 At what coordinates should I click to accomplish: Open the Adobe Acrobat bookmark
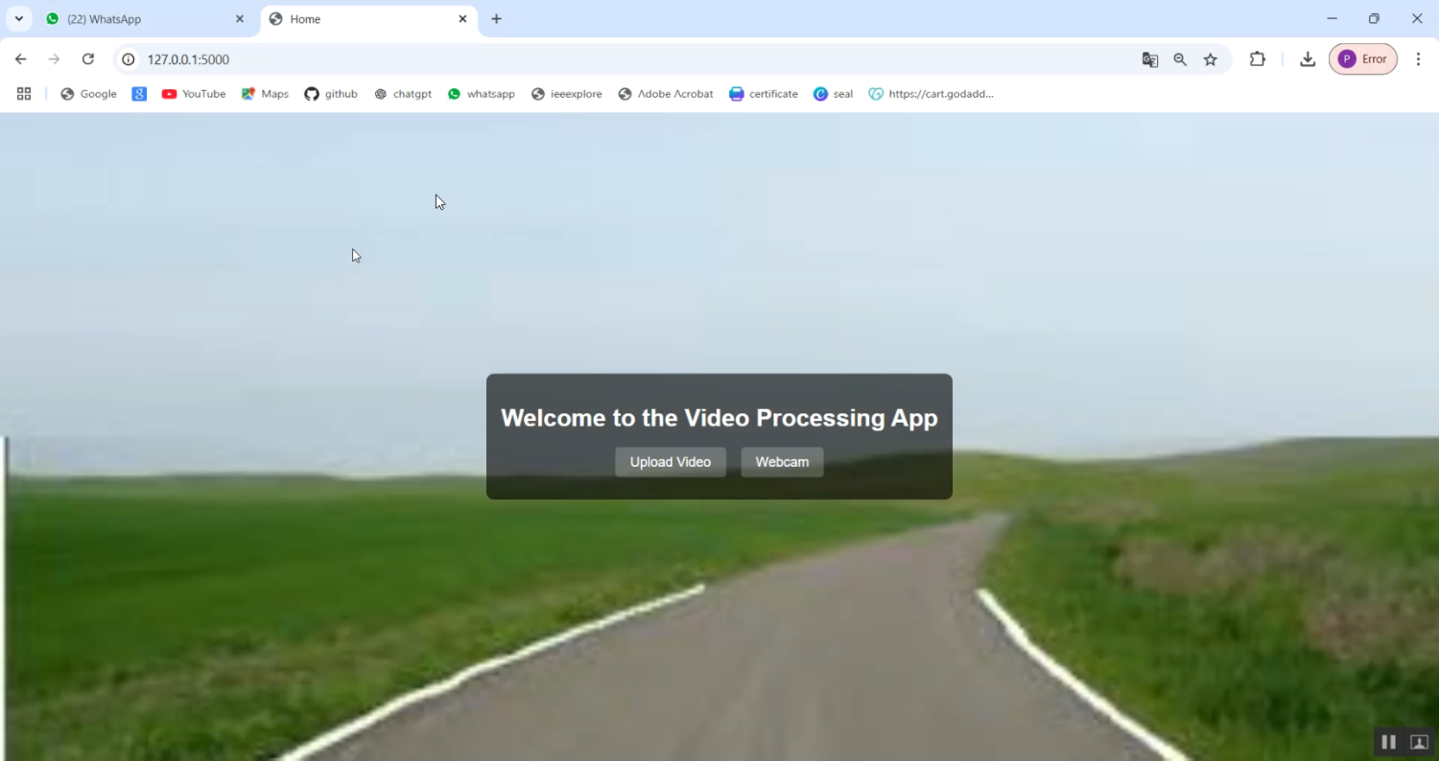pyautogui.click(x=666, y=94)
